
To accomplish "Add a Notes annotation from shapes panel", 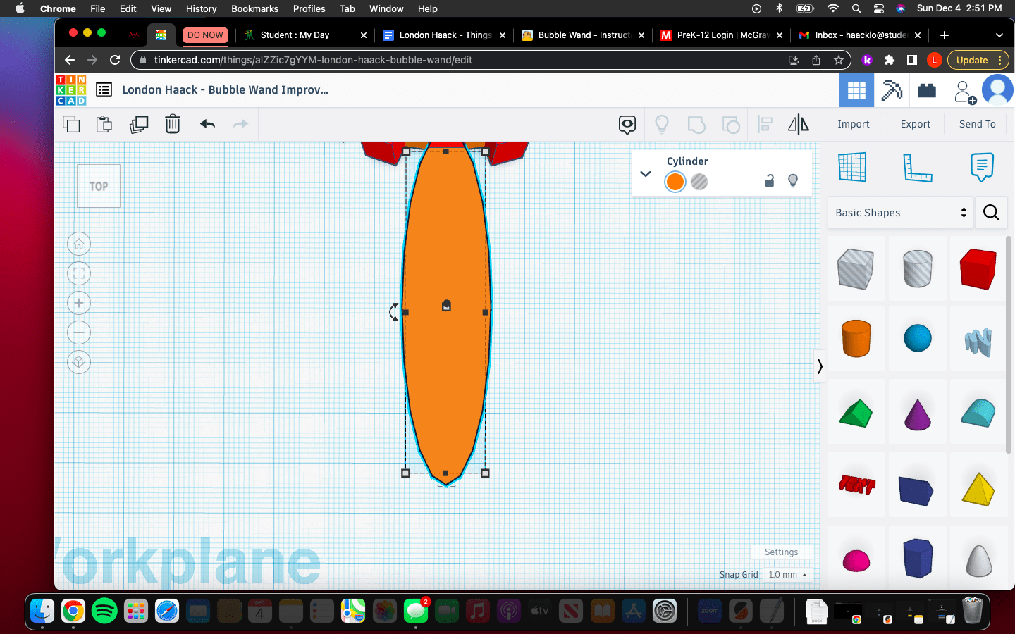I will point(982,167).
